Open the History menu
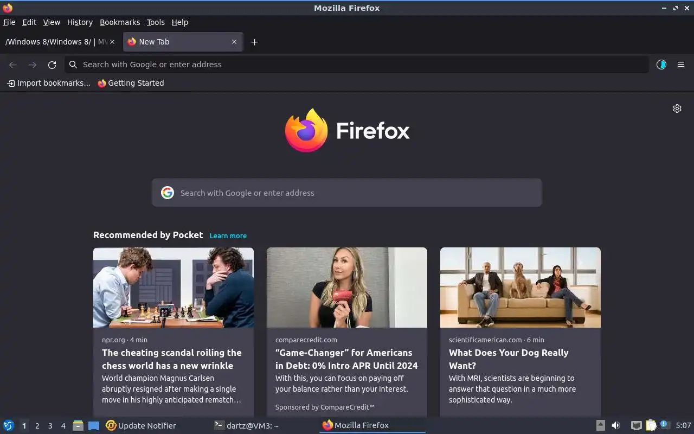Image resolution: width=694 pixels, height=434 pixels. (80, 22)
